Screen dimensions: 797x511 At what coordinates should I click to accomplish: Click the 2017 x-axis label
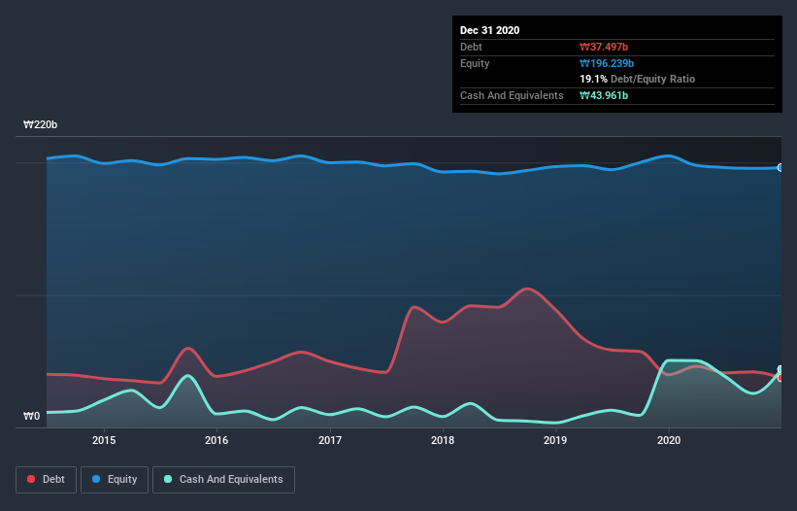click(330, 440)
